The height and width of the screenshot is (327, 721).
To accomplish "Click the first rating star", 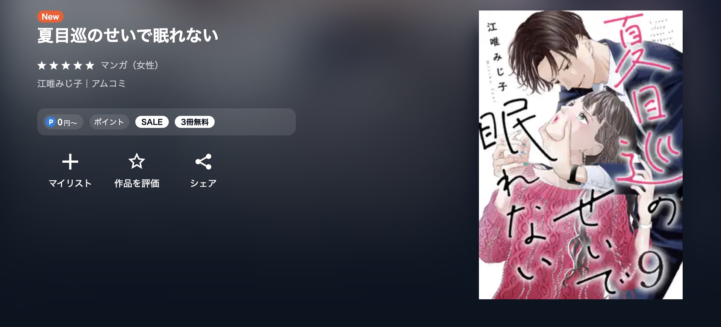I will pos(42,66).
